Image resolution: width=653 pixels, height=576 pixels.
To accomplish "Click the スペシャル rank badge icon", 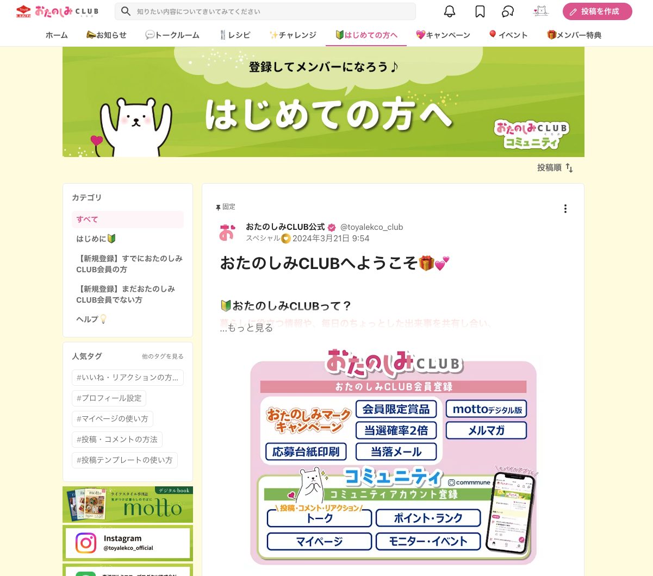I will pos(286,239).
